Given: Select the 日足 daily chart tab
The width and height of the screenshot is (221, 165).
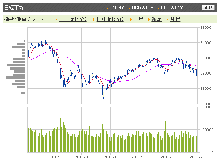Looking at the screenshot, I should coord(138,19).
